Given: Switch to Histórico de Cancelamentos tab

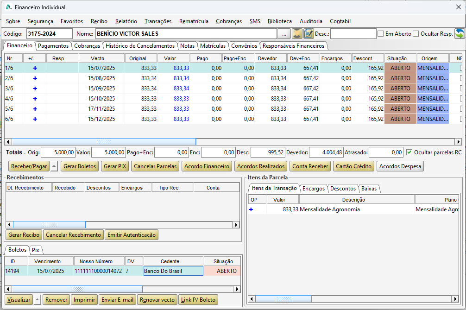Looking at the screenshot, I should (x=140, y=46).
